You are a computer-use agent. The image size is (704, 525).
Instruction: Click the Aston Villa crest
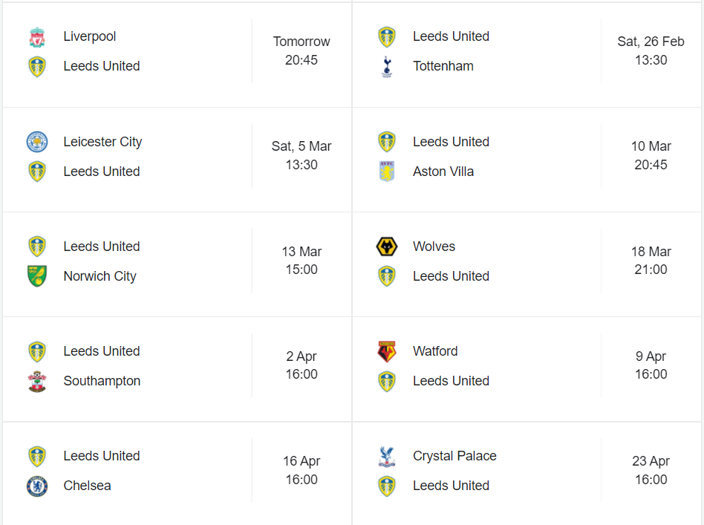(x=387, y=172)
